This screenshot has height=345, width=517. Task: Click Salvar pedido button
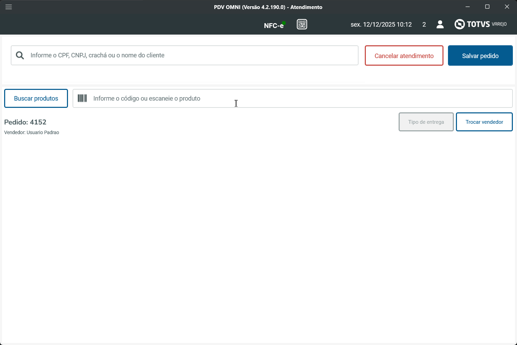pyautogui.click(x=480, y=56)
